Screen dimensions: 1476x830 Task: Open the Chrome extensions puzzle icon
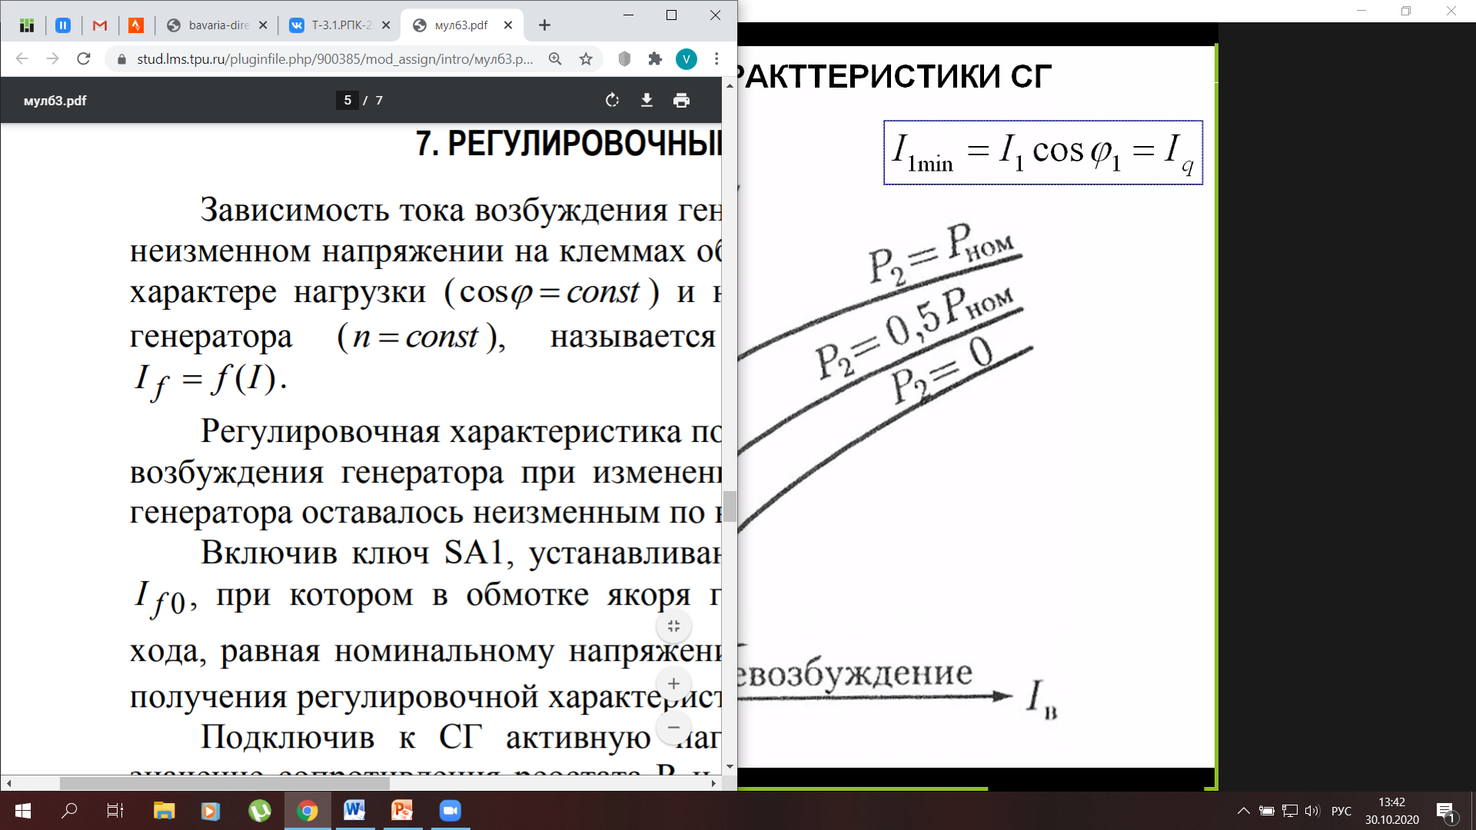click(x=655, y=59)
